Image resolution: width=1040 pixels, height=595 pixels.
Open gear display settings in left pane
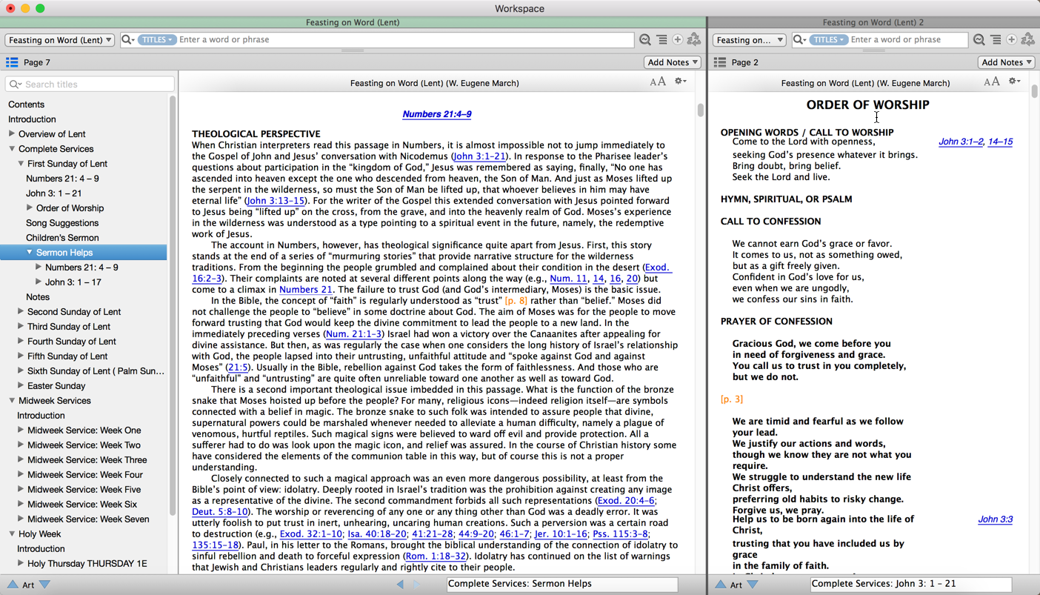(x=680, y=82)
